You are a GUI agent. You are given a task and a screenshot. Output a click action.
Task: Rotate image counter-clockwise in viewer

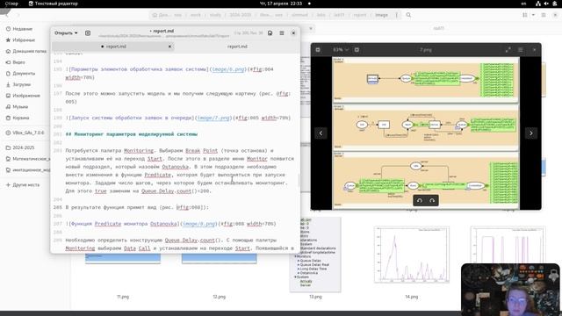click(420, 200)
